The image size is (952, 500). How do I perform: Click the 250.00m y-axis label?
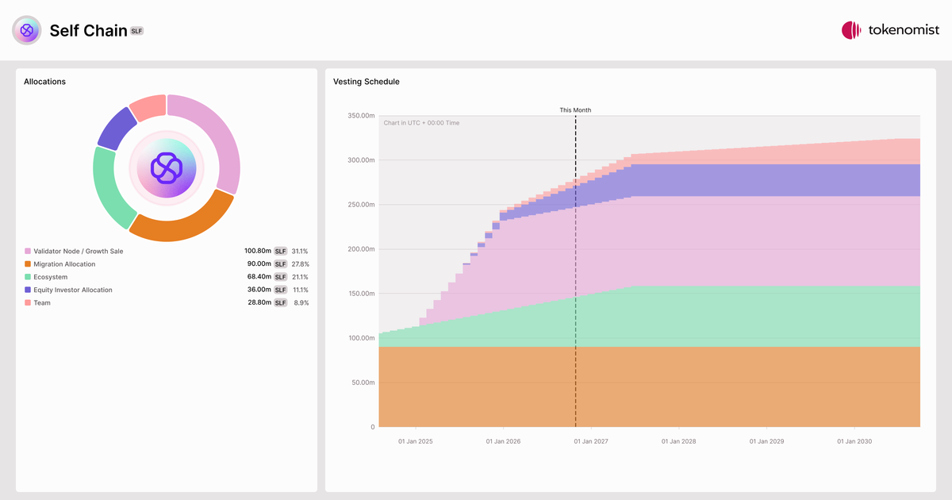click(361, 205)
